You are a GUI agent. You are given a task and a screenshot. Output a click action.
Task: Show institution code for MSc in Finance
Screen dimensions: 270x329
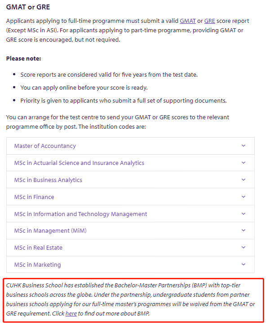34,197
